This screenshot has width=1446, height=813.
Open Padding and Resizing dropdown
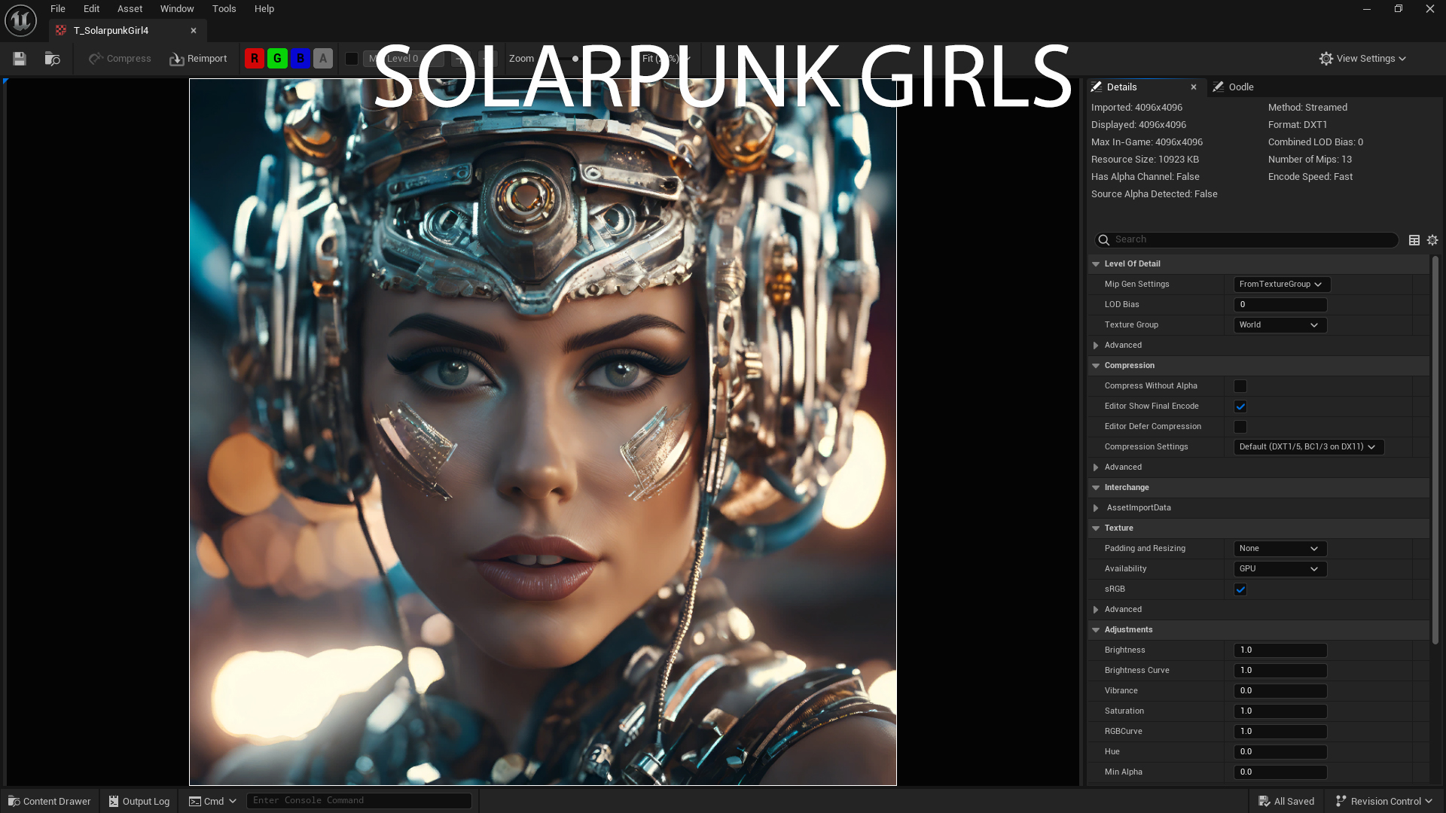click(x=1280, y=549)
